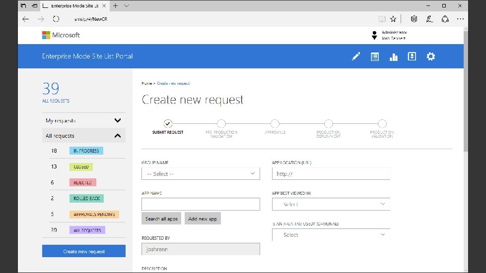The height and width of the screenshot is (273, 486).
Task: Open the App Best Viewed In dropdown
Action: 331,204
